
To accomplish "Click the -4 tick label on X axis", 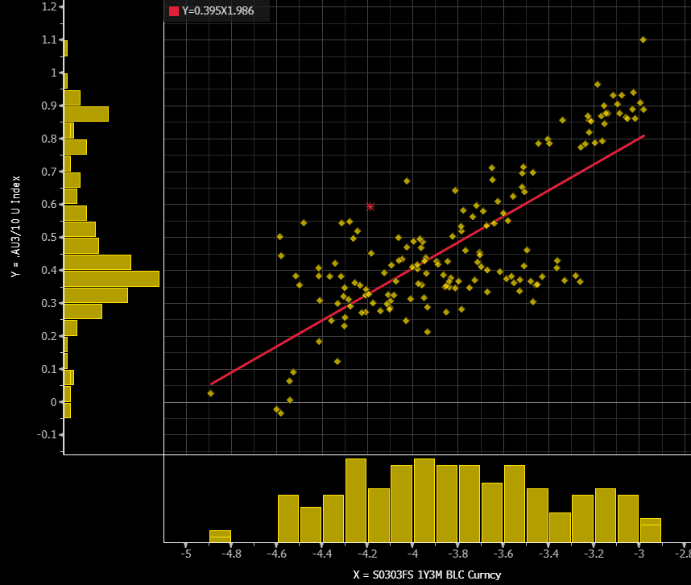I will point(412,554).
